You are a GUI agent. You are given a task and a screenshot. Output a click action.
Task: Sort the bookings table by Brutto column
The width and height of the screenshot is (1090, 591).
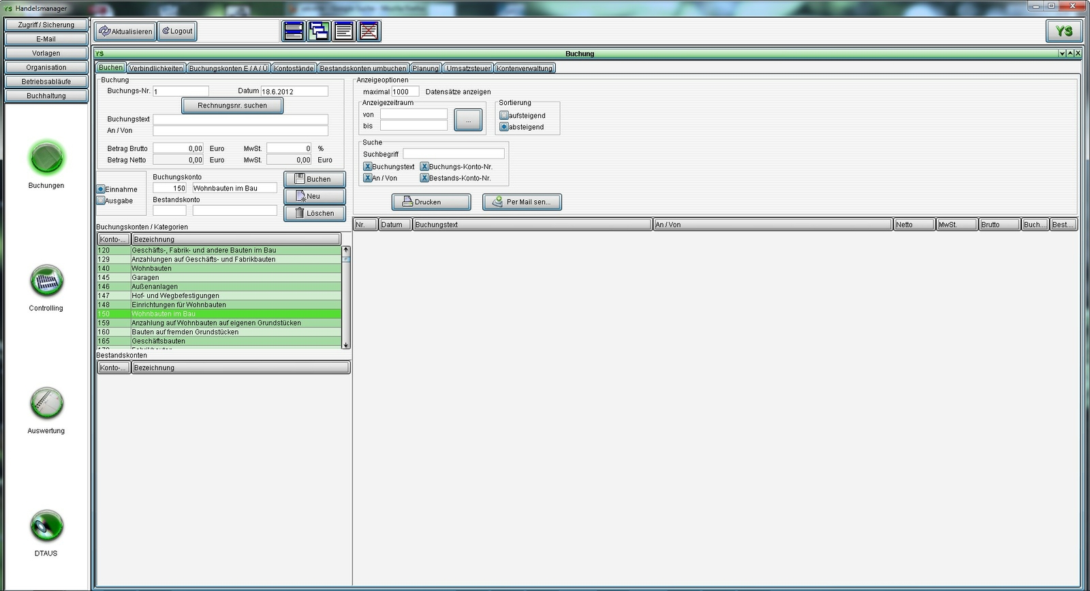999,225
